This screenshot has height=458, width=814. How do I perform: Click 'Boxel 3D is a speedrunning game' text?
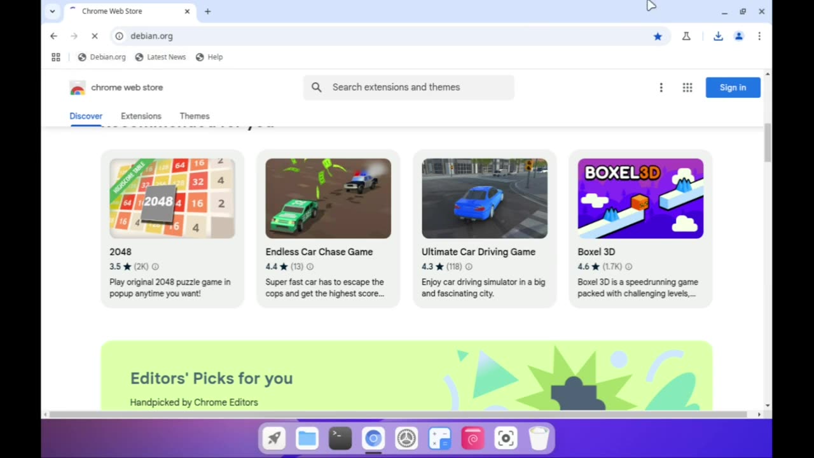pos(638,288)
